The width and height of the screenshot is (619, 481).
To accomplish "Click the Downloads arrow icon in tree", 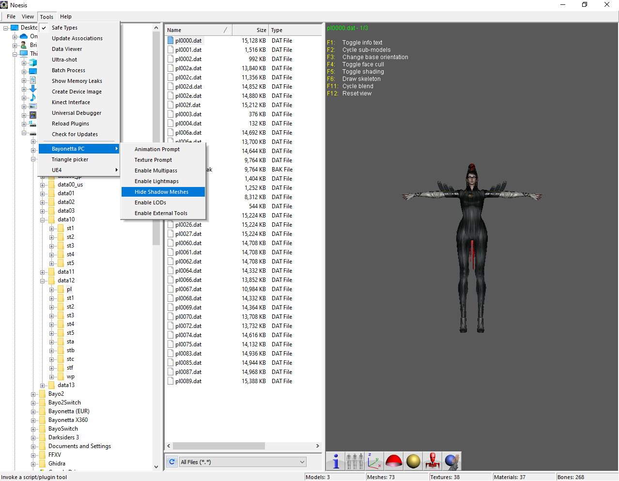I will pos(33,89).
